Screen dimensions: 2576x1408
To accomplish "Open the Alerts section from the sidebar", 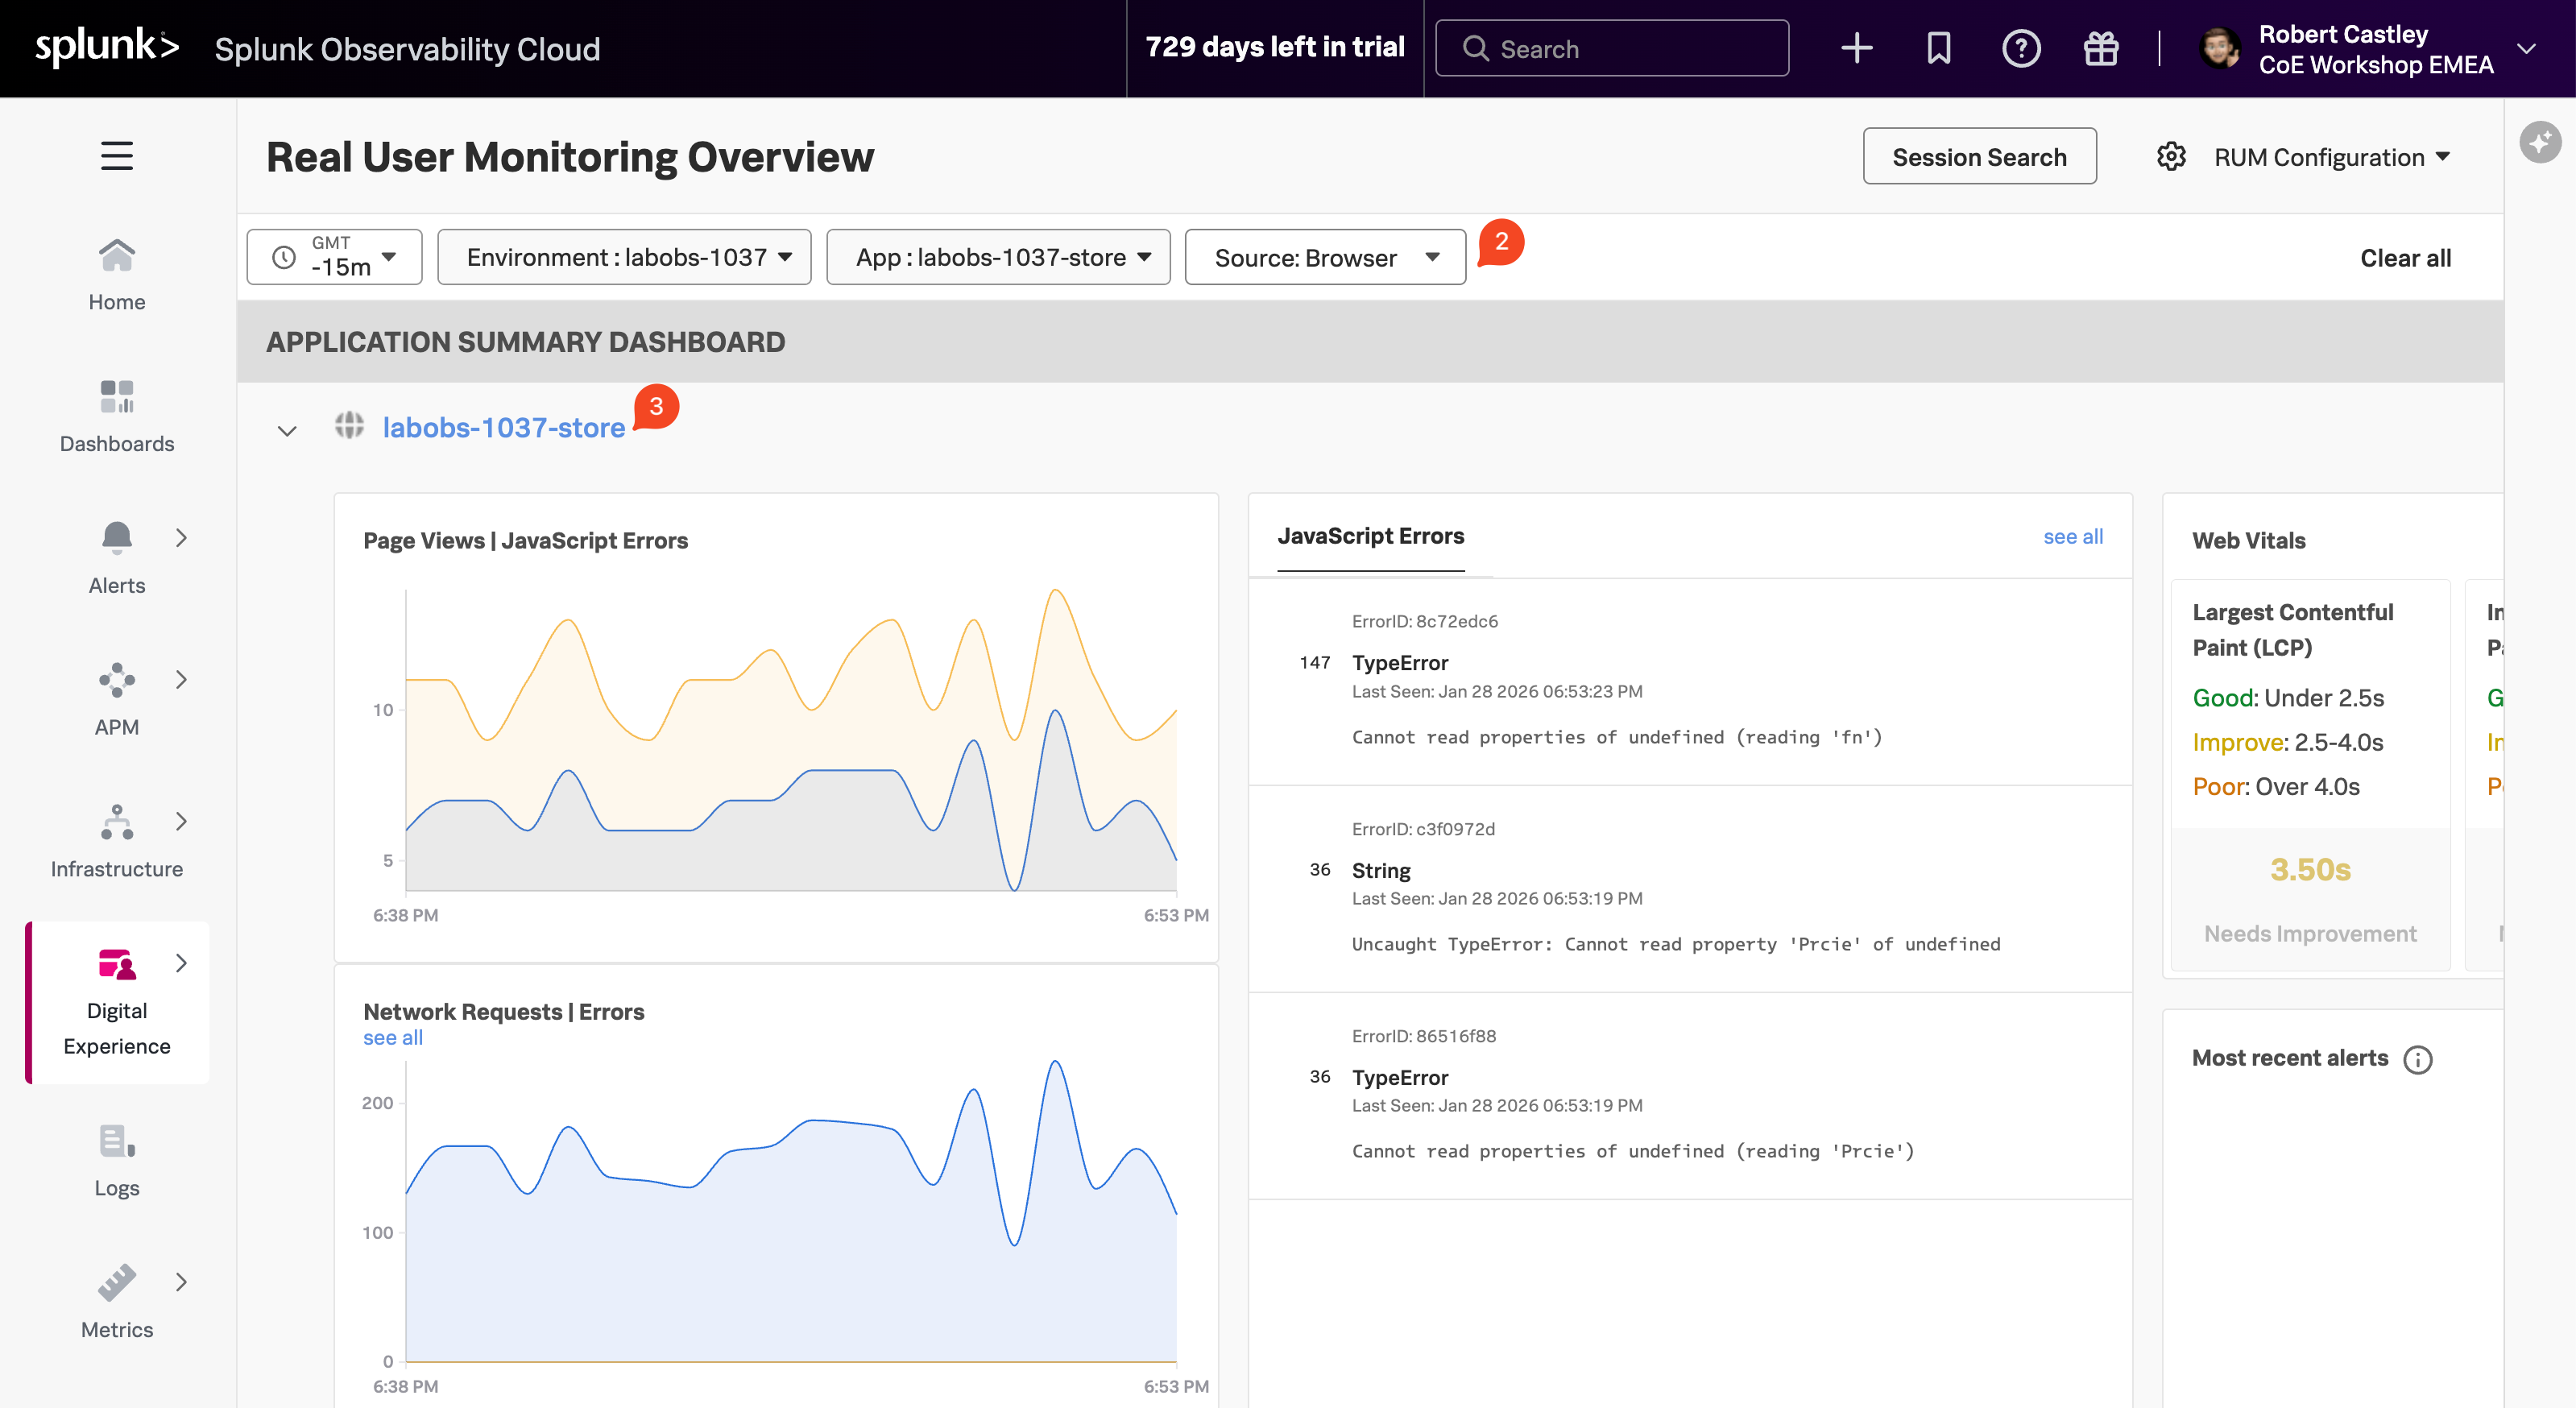I will coord(116,556).
